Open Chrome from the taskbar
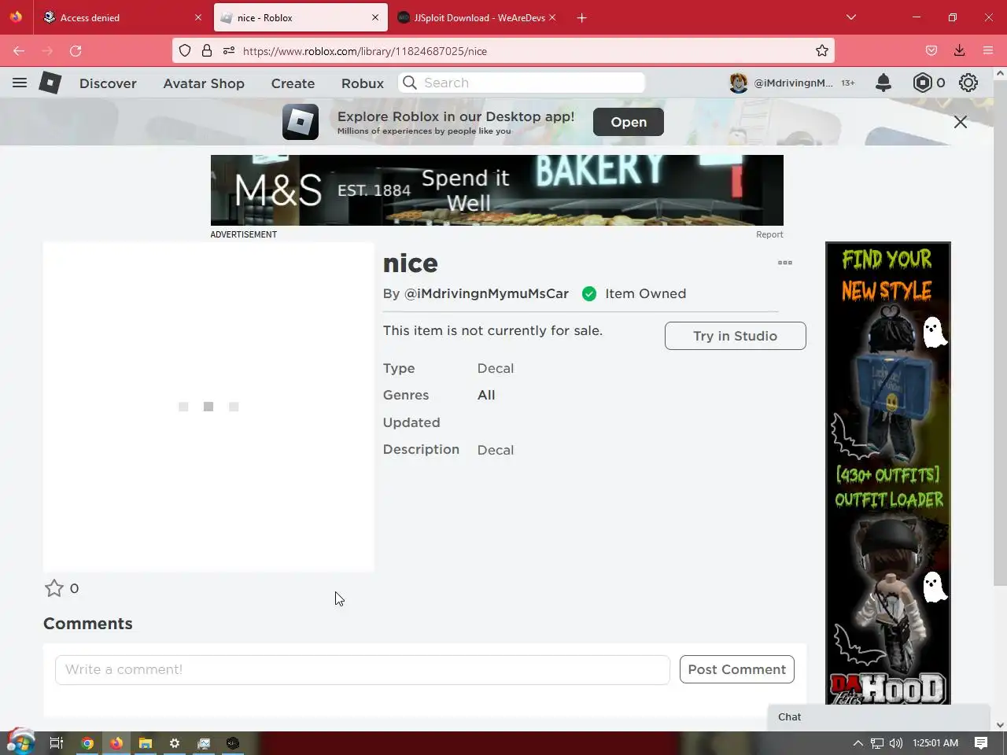Screen dimensions: 1007x755 [x=87, y=742]
